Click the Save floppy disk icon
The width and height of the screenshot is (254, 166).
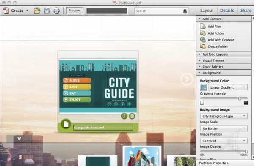[47, 11]
